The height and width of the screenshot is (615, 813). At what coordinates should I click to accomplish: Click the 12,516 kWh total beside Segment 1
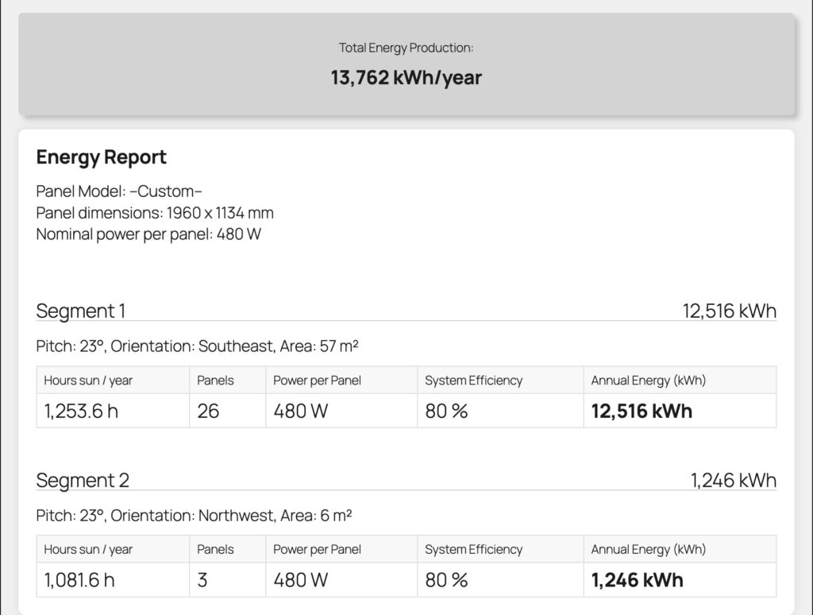pyautogui.click(x=729, y=311)
